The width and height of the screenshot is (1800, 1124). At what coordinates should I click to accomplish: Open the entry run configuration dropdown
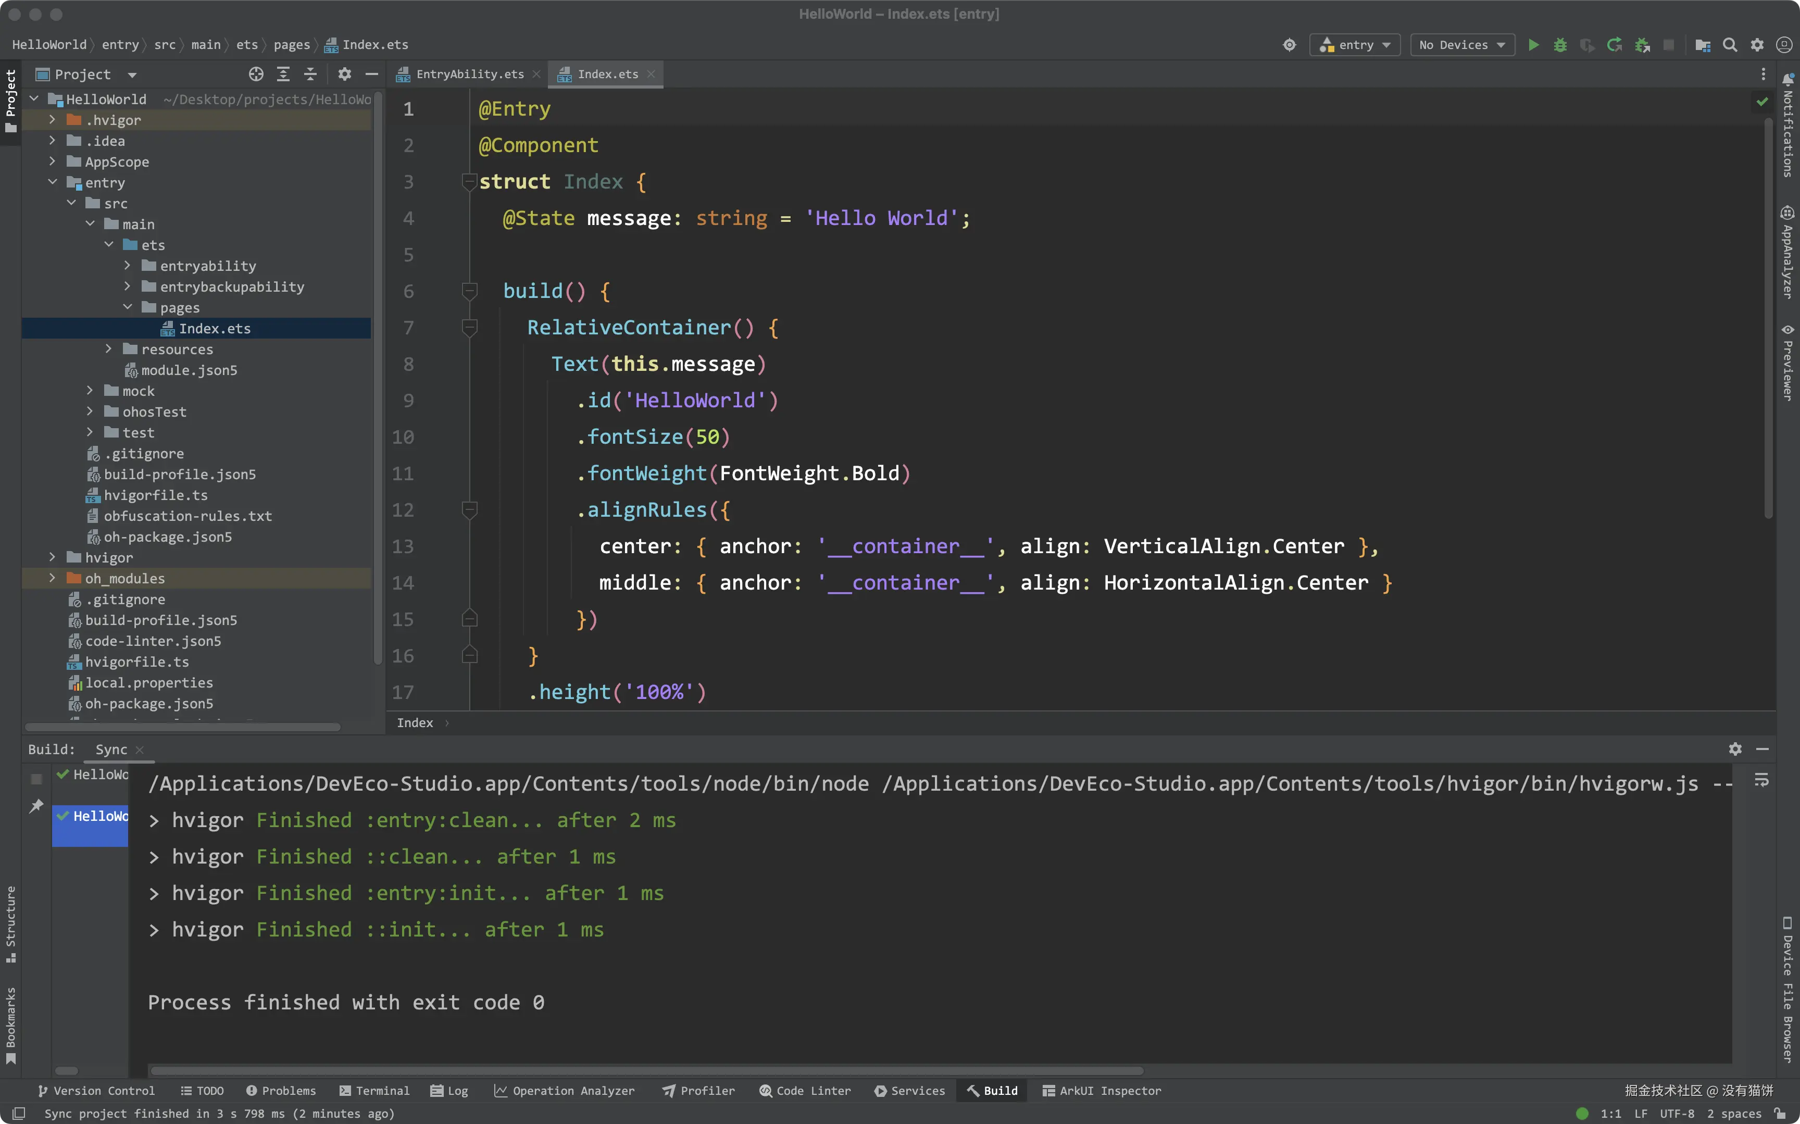point(1354,45)
